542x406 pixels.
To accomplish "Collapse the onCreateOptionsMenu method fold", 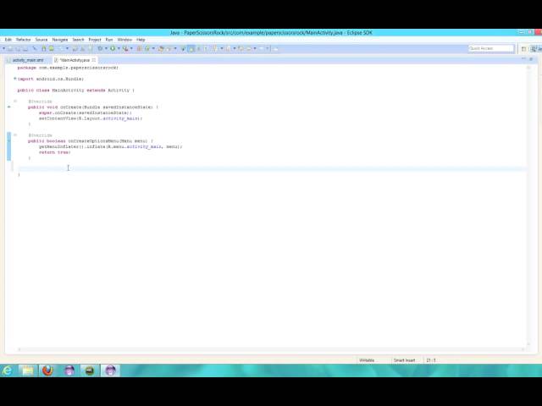I will 15,135.
